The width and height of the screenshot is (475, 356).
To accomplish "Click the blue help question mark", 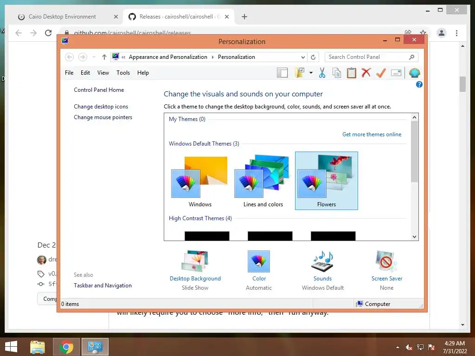I will 419,84.
